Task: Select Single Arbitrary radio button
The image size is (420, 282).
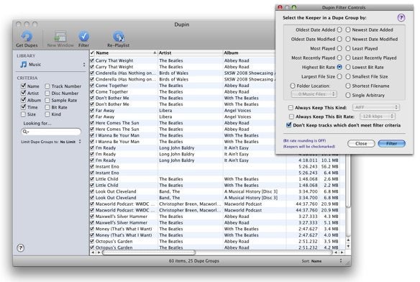Action: (x=348, y=95)
